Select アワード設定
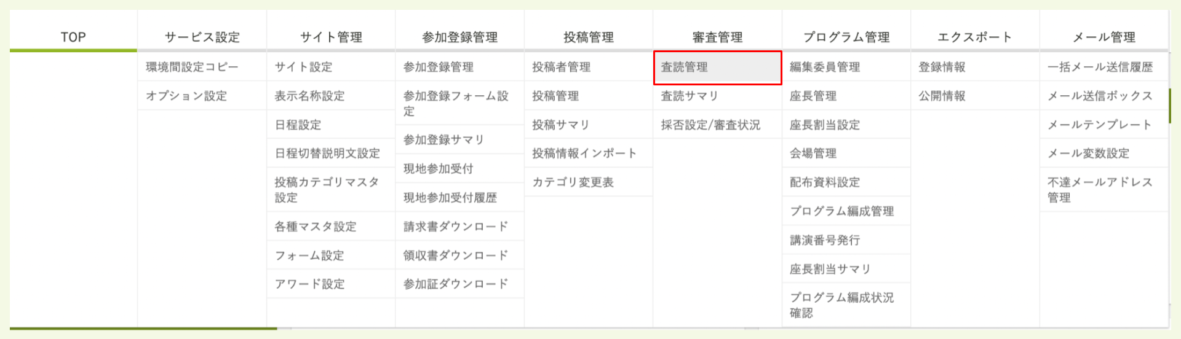 310,284
